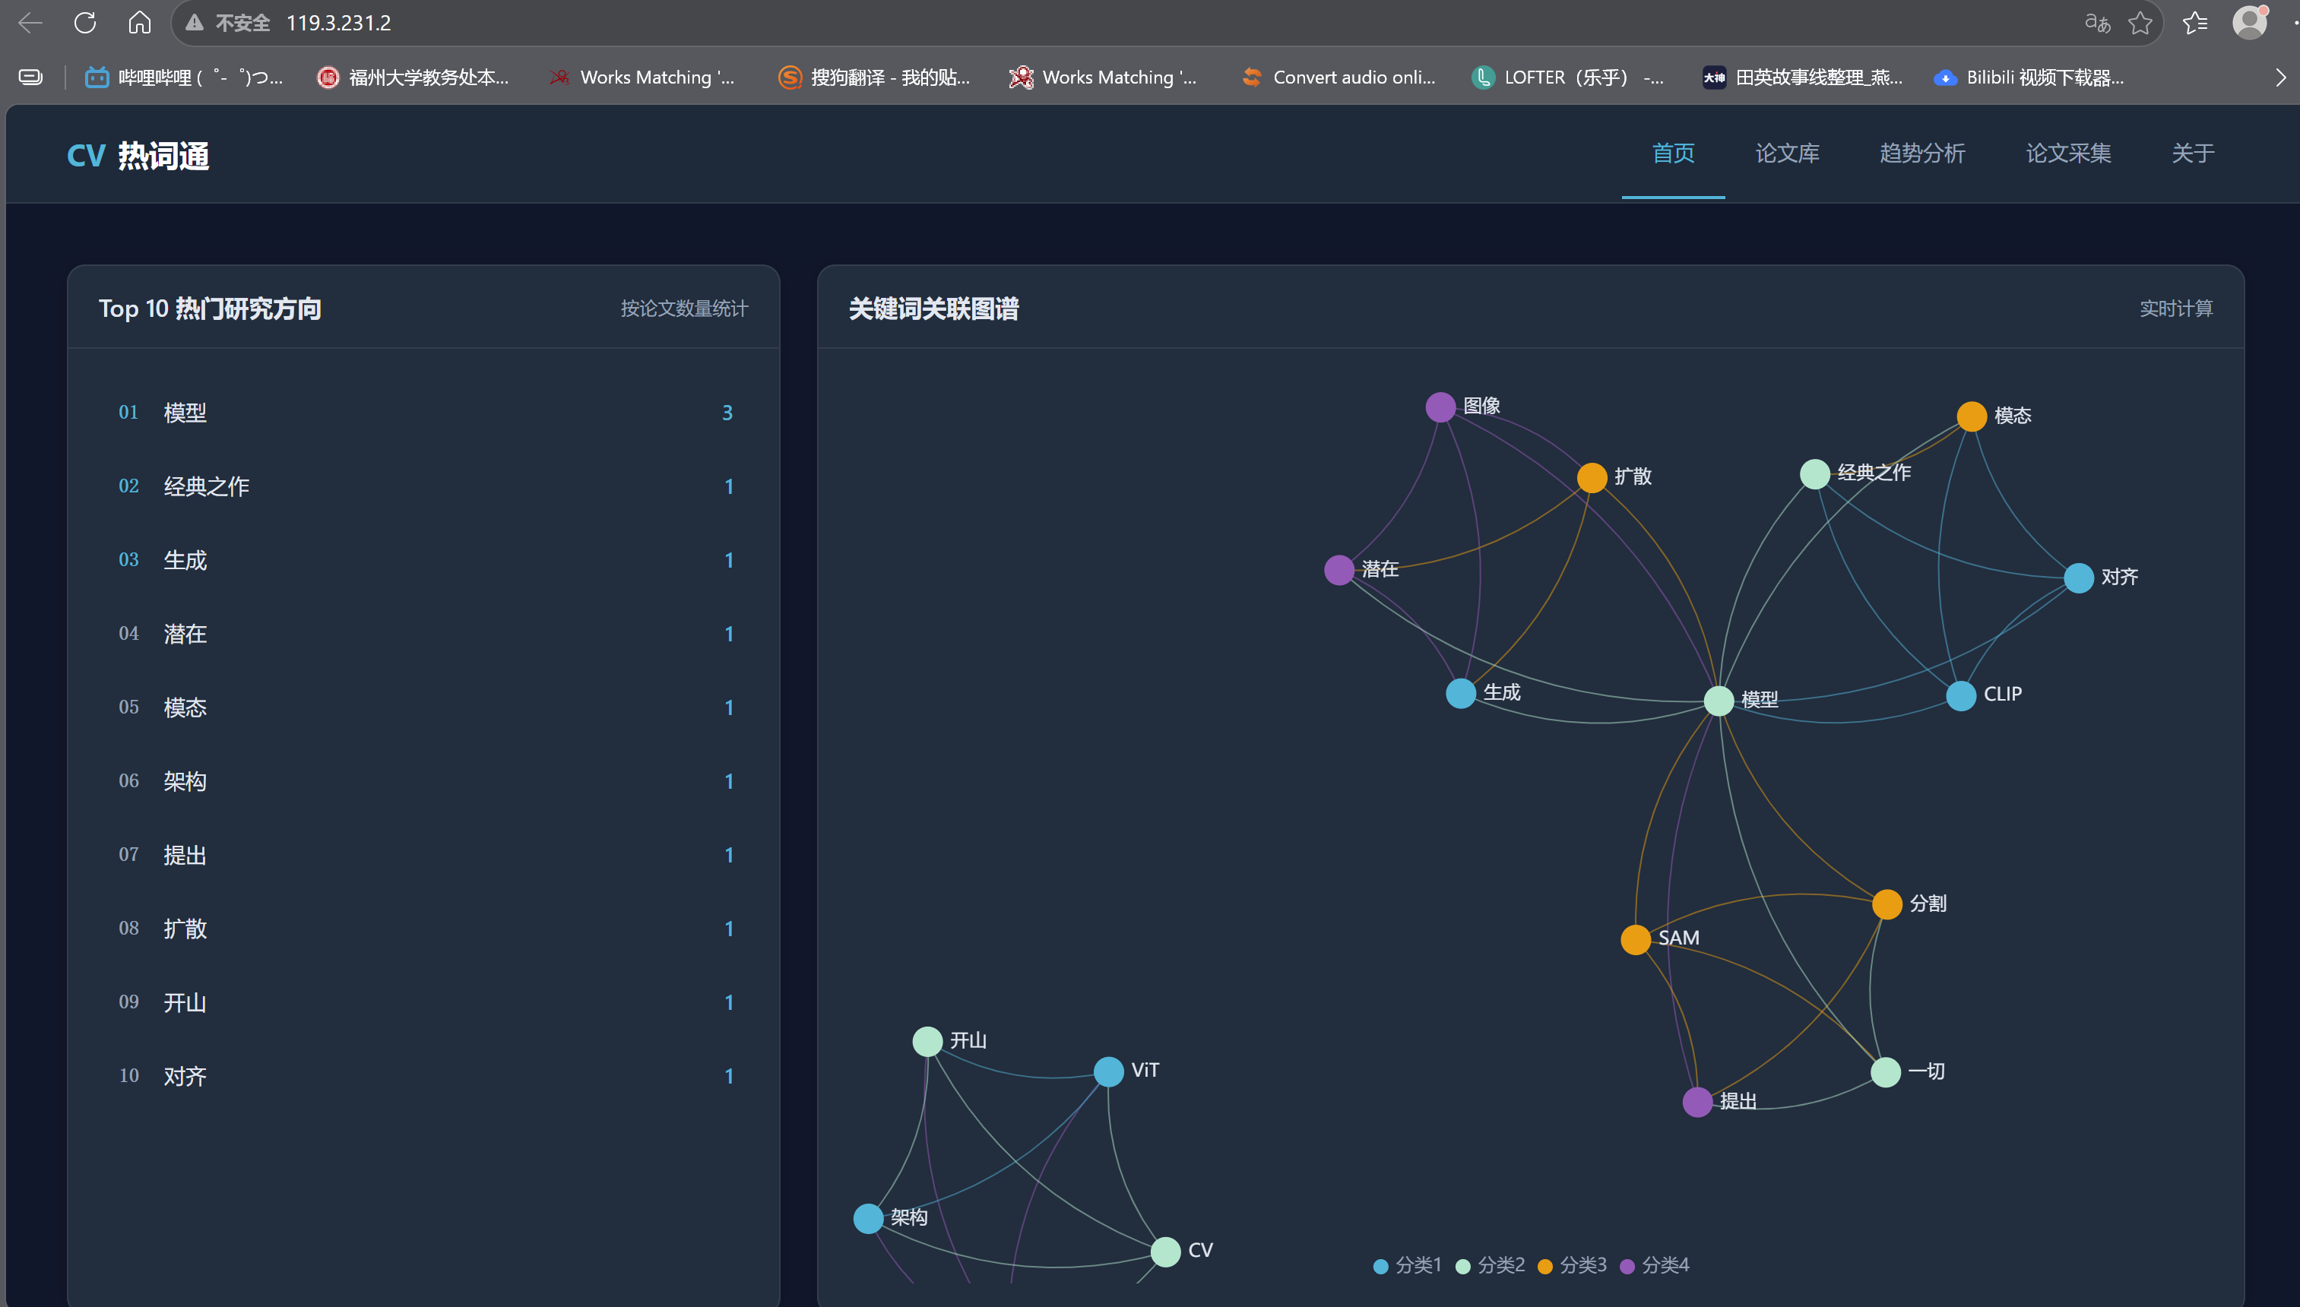Toggle the 分类1 legend item
Screen dimensions: 2300x1307
coord(1408,1264)
